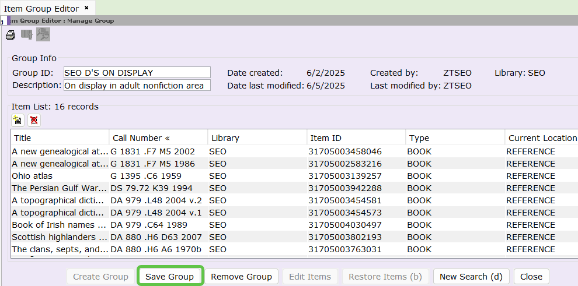Click the Edit Items button
Viewport: 578px width, 286px height.
(x=310, y=277)
